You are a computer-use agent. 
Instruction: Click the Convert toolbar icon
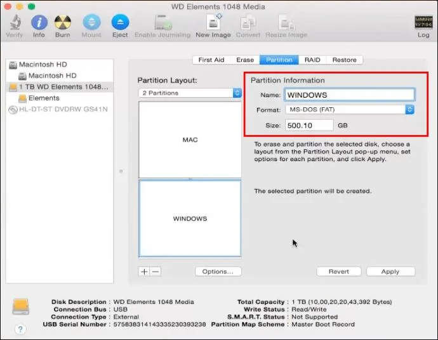click(x=248, y=22)
